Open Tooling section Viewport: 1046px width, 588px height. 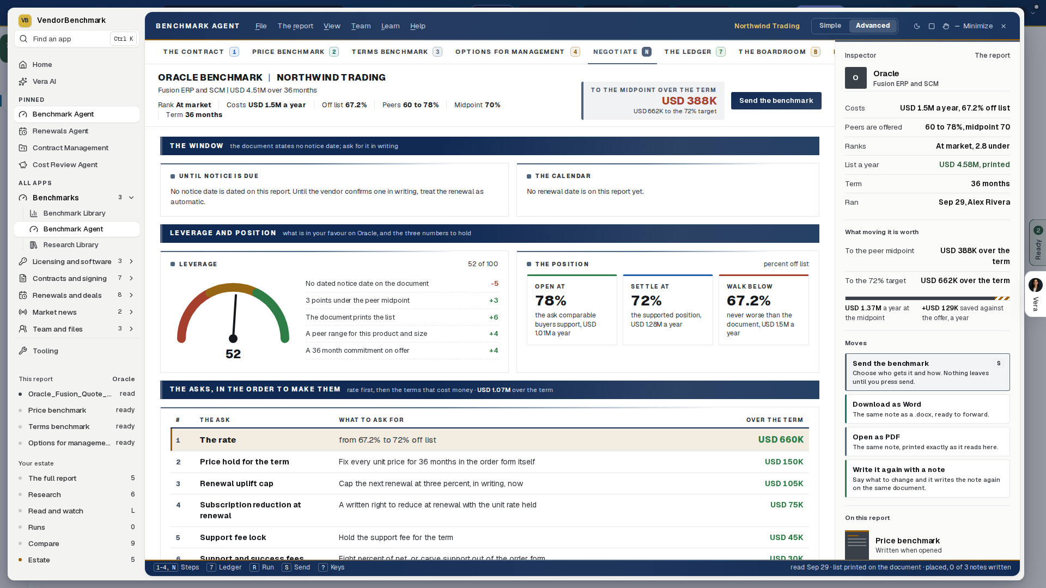coord(76,351)
